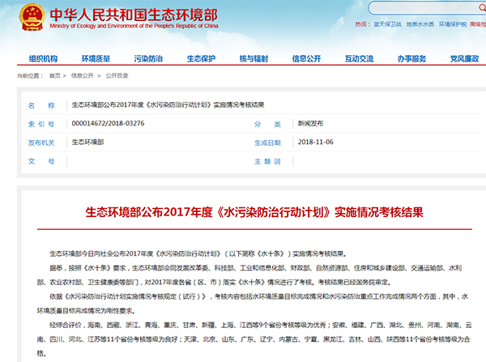This screenshot has width=486, height=362.
Task: Click 首页 in the breadcrumb
Action: (55, 75)
